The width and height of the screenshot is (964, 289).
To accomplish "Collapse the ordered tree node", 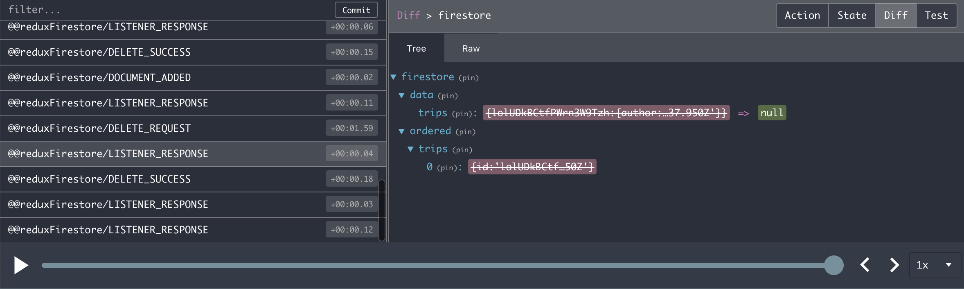I will click(402, 131).
